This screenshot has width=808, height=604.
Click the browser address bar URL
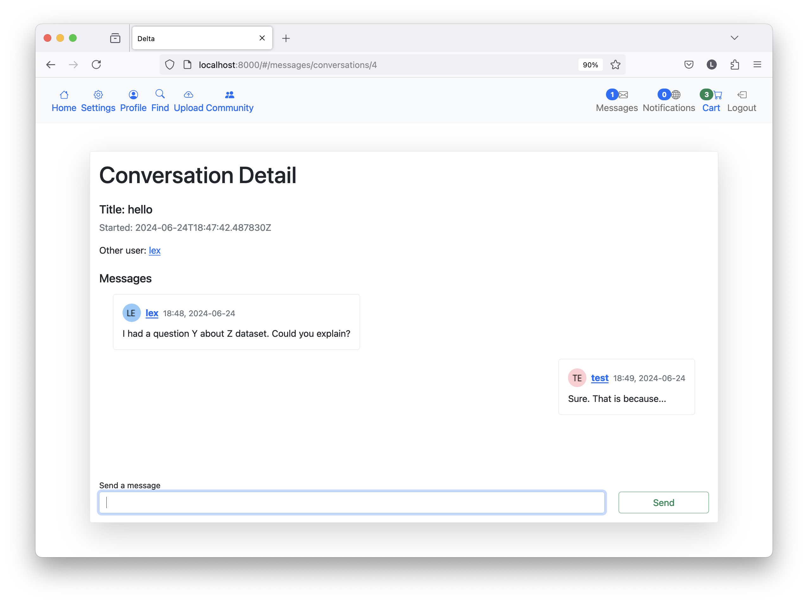tap(288, 65)
